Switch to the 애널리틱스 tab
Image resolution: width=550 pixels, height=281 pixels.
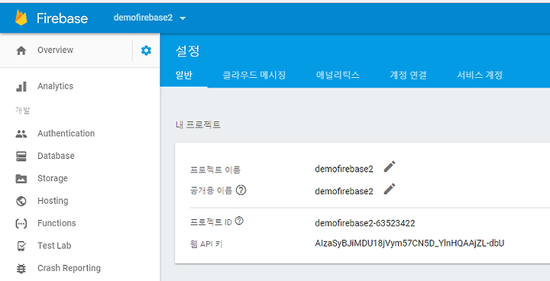(338, 75)
